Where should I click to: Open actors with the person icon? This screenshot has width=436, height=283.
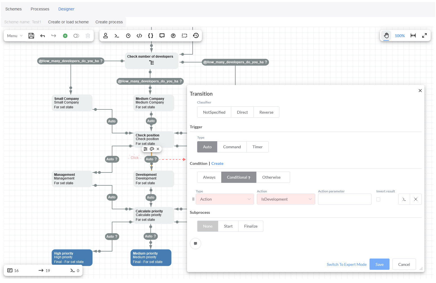(106, 35)
